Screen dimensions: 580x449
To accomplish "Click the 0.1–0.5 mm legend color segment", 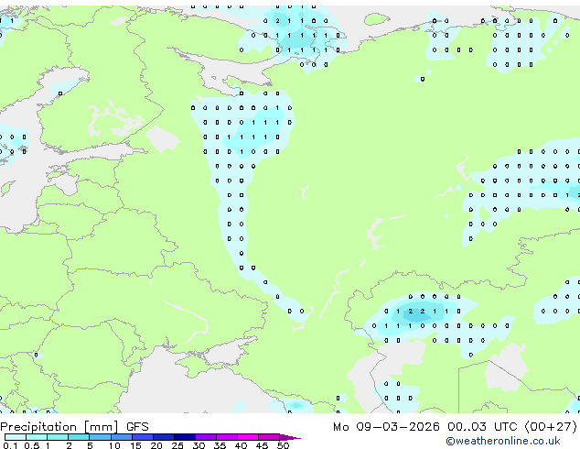I will point(16,437).
